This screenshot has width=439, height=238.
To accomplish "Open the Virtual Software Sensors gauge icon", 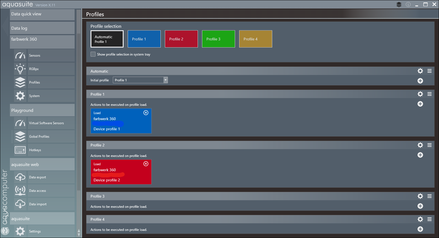I will (x=20, y=123).
